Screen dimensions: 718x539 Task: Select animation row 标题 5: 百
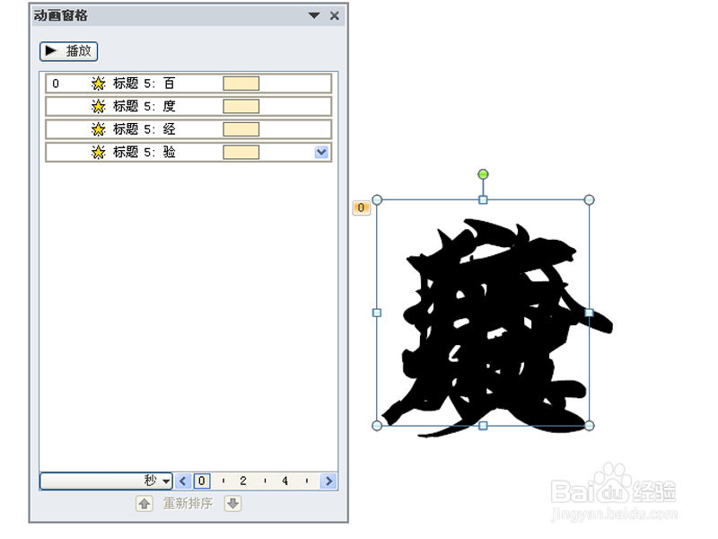(188, 84)
